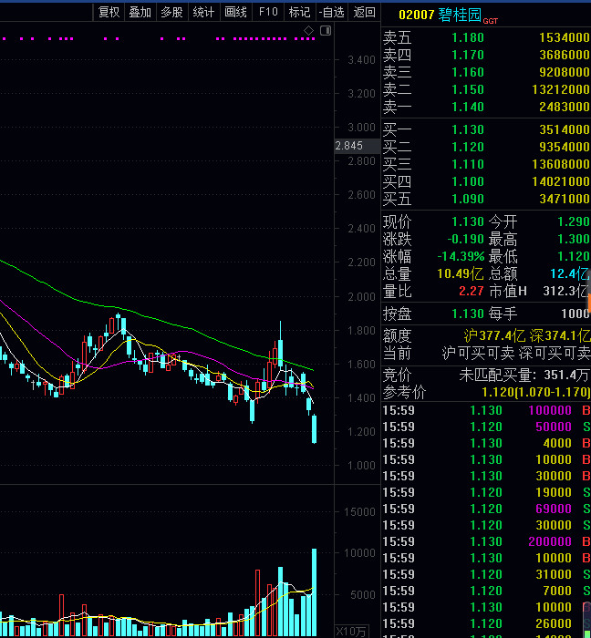Click the 碧桂园 stock name title
This screenshot has height=638, width=591.
460,15
